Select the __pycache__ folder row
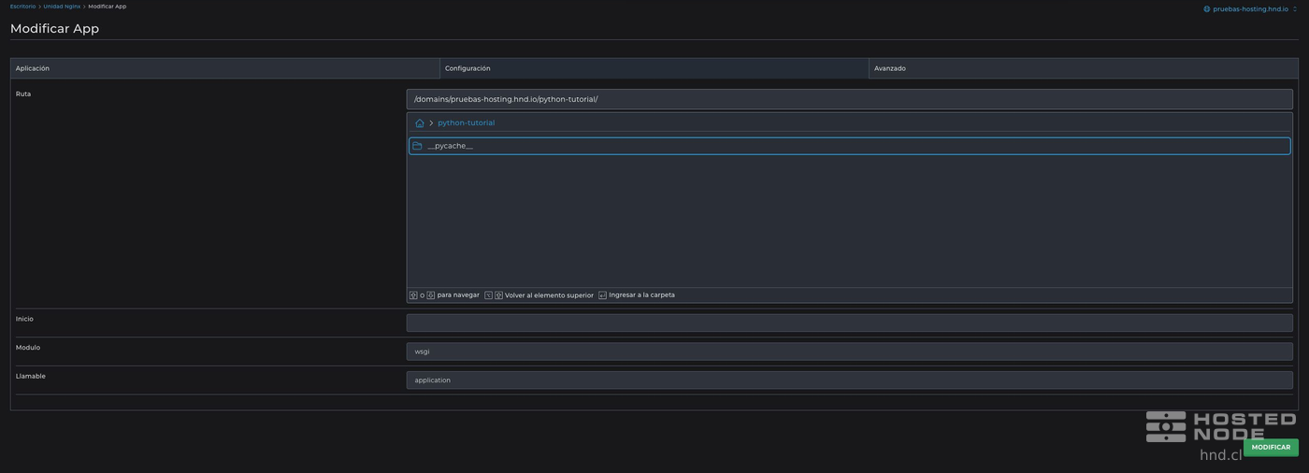Image resolution: width=1309 pixels, height=473 pixels. click(x=849, y=146)
